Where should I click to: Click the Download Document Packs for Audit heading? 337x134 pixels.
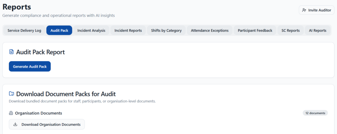click(66, 94)
